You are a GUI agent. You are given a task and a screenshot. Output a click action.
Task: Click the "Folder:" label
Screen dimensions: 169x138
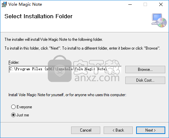pyautogui.click(x=14, y=62)
